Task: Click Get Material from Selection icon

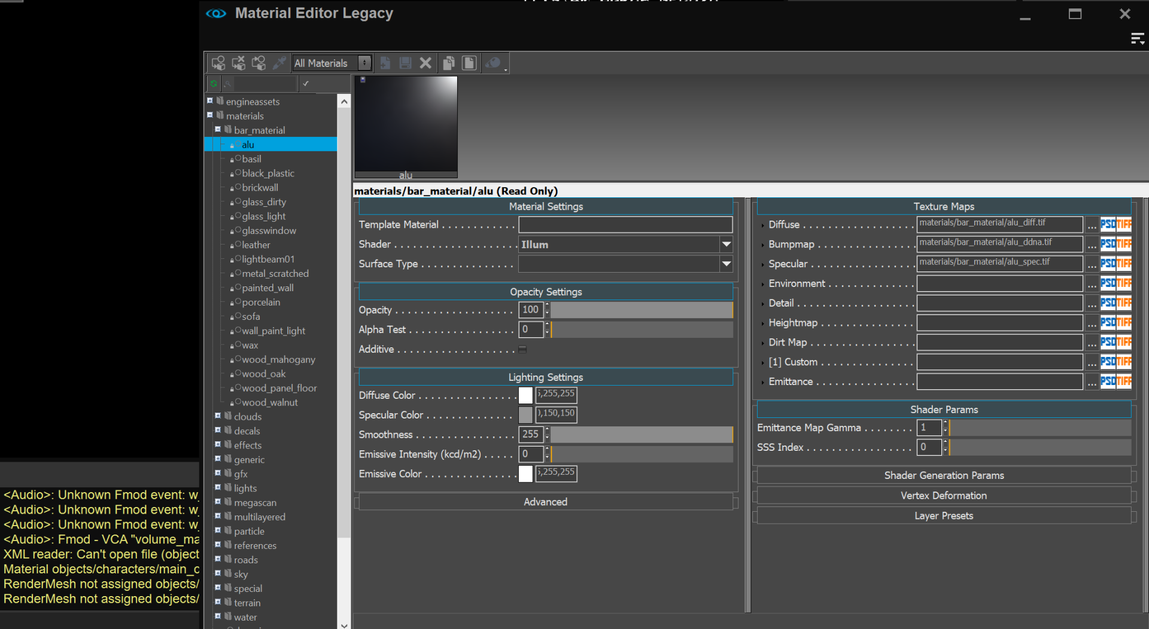Action: click(x=259, y=63)
